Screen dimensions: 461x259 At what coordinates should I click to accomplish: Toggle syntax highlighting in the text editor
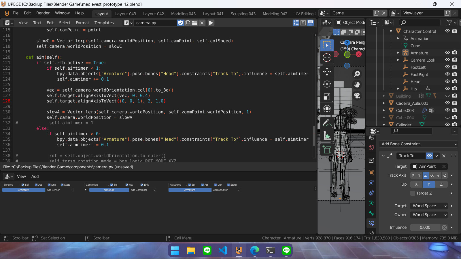pyautogui.click(x=310, y=23)
